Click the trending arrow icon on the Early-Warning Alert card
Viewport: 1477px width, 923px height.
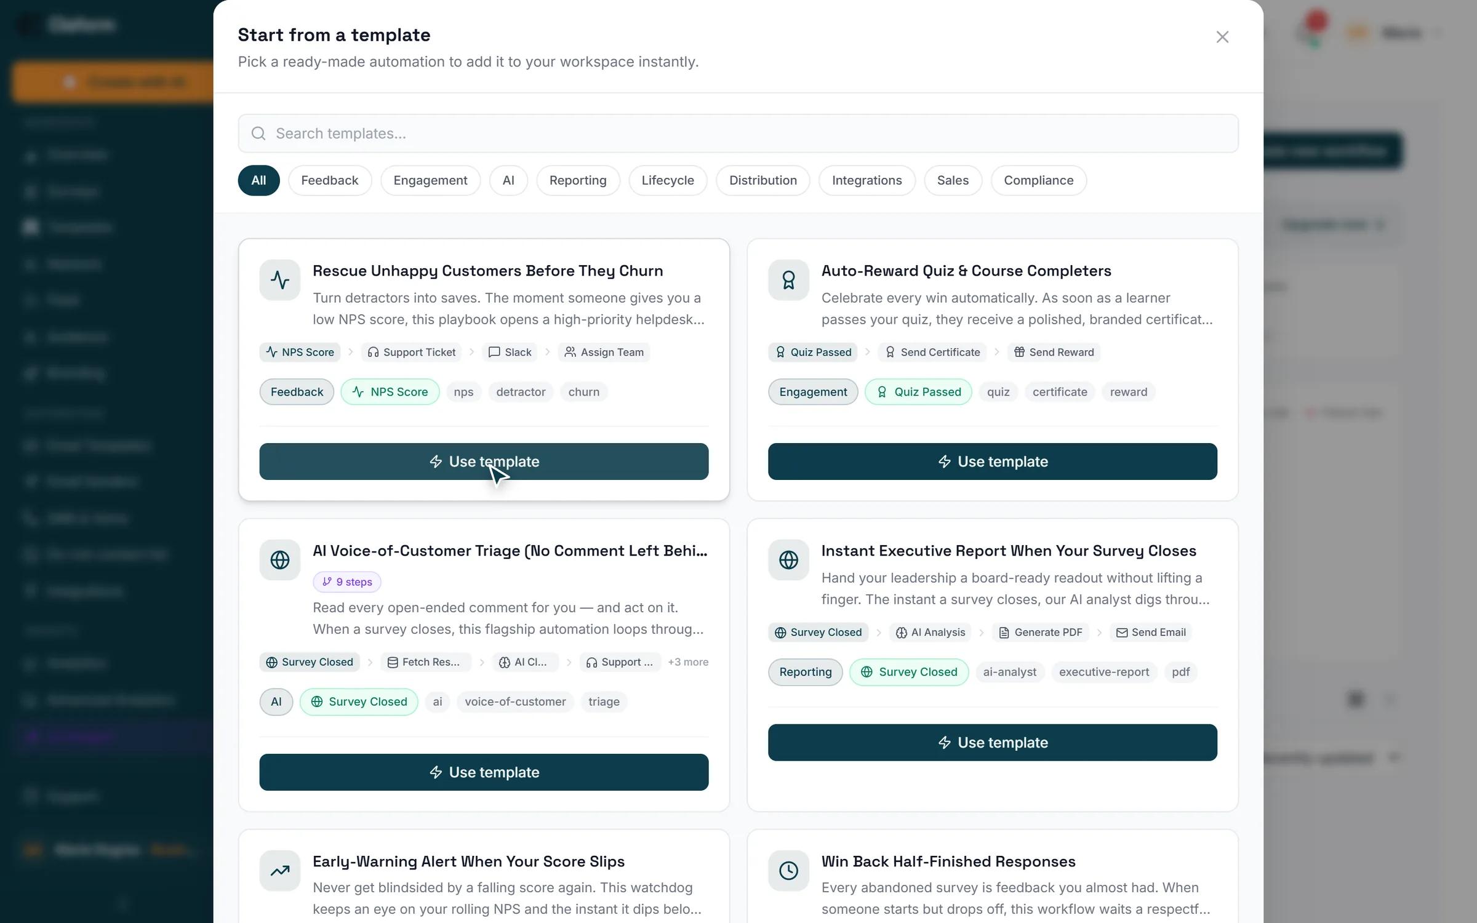[x=280, y=871]
